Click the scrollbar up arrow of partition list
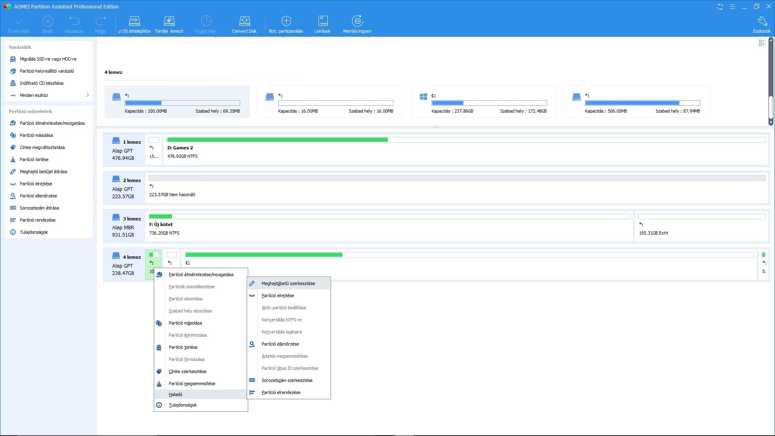The width and height of the screenshot is (775, 436). (x=771, y=40)
